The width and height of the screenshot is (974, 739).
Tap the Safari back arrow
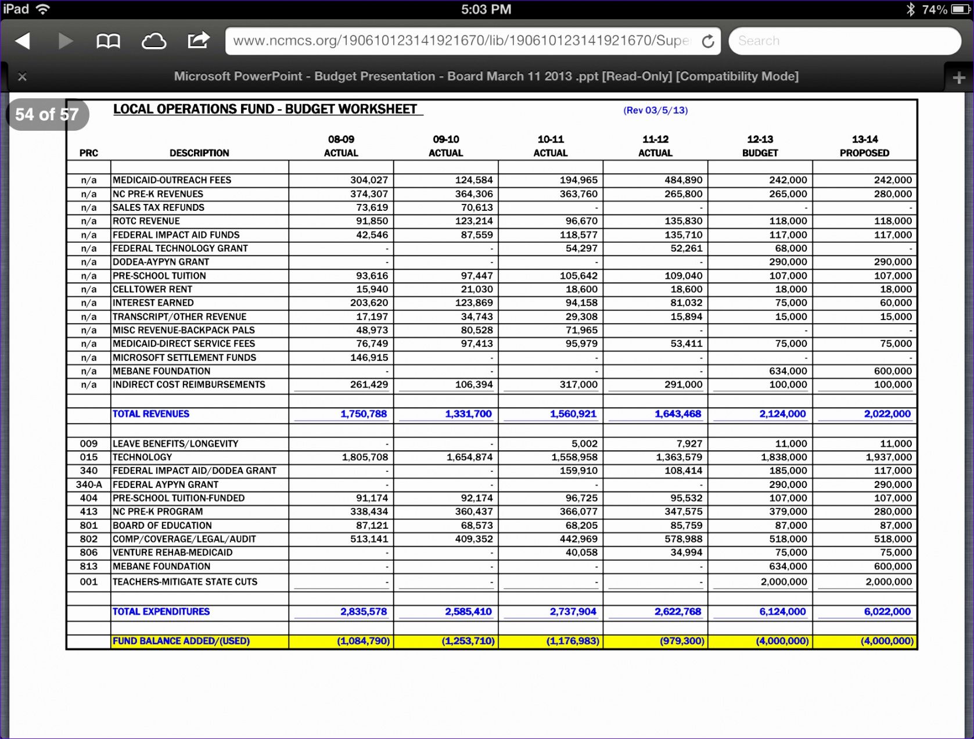[23, 41]
